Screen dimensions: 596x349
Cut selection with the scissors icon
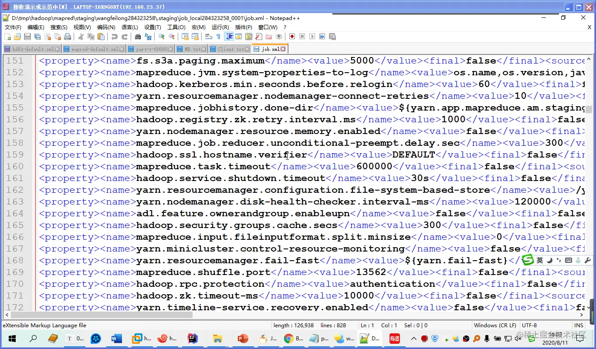pos(81,37)
